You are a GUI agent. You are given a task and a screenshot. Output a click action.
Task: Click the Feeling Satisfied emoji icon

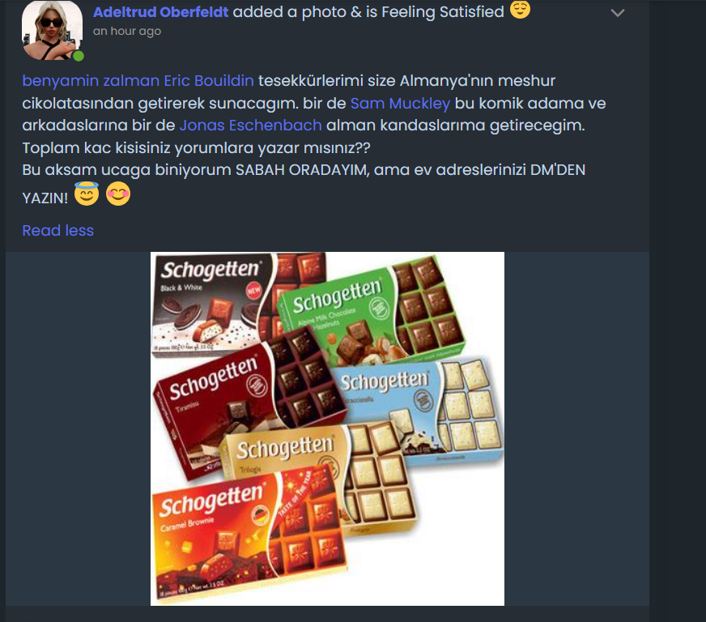tap(520, 10)
